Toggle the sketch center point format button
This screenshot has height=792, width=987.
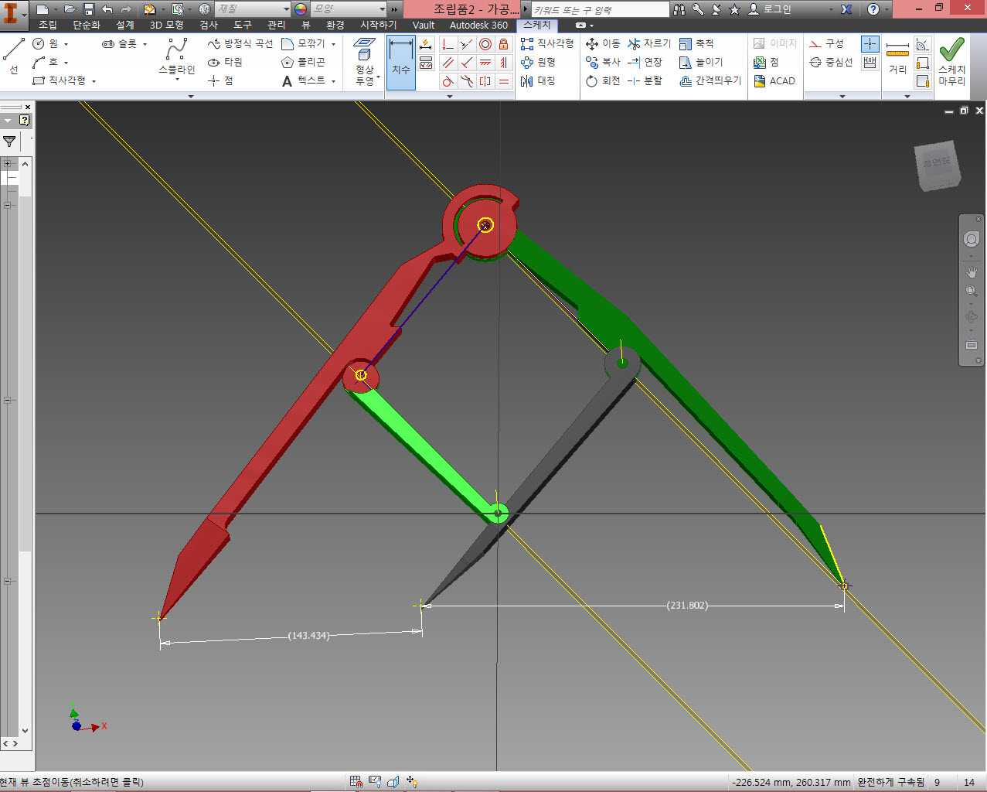pos(870,44)
